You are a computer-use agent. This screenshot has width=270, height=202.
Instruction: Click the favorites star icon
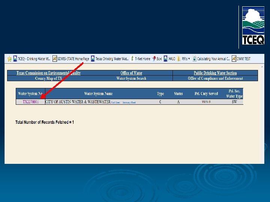tap(9, 59)
